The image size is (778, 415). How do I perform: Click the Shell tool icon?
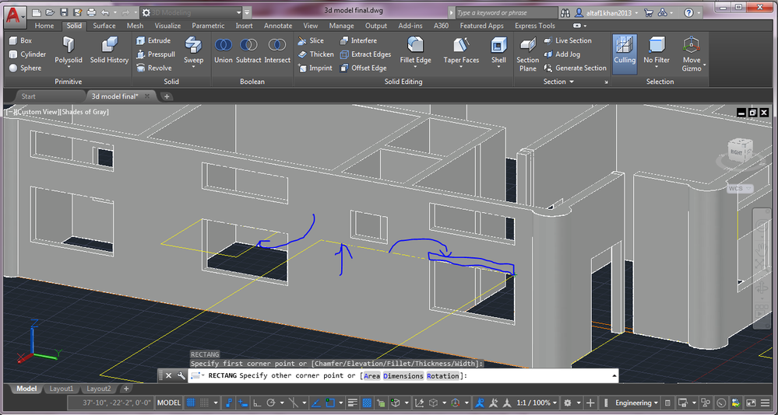click(x=498, y=46)
